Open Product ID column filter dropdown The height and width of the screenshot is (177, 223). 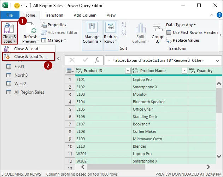pos(128,71)
